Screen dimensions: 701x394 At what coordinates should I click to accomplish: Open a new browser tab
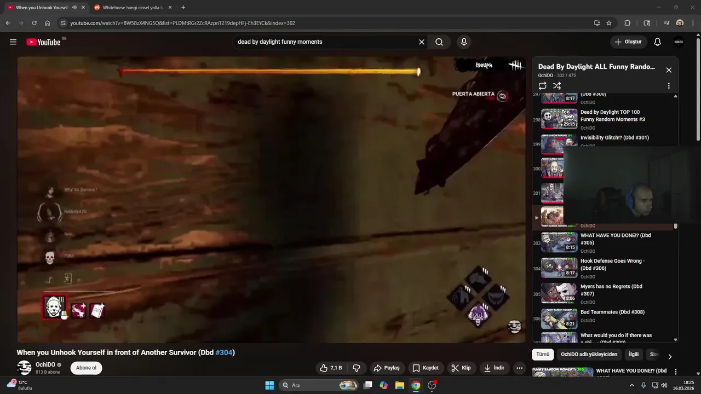(x=183, y=8)
